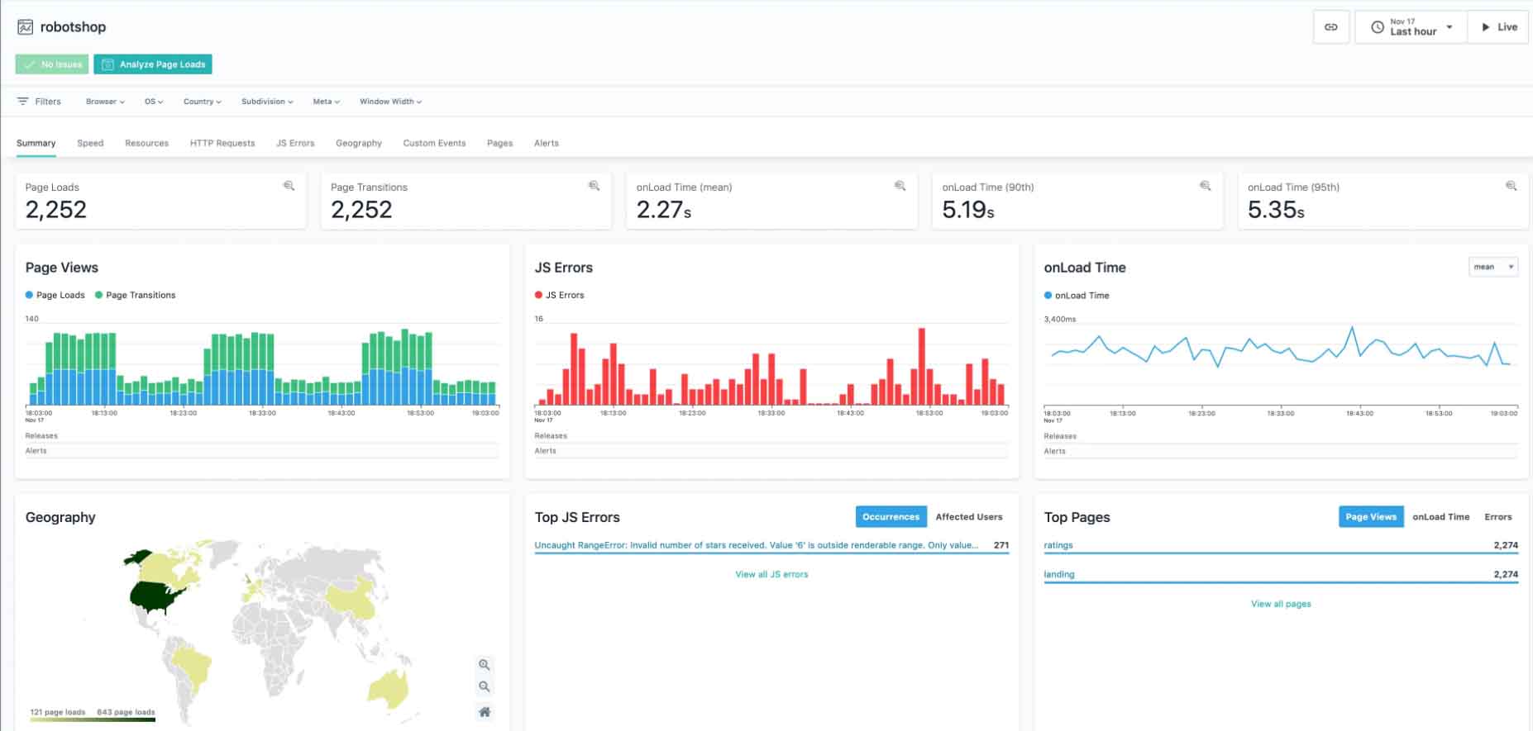Click View all pages
The height and width of the screenshot is (731, 1533).
(1281, 604)
